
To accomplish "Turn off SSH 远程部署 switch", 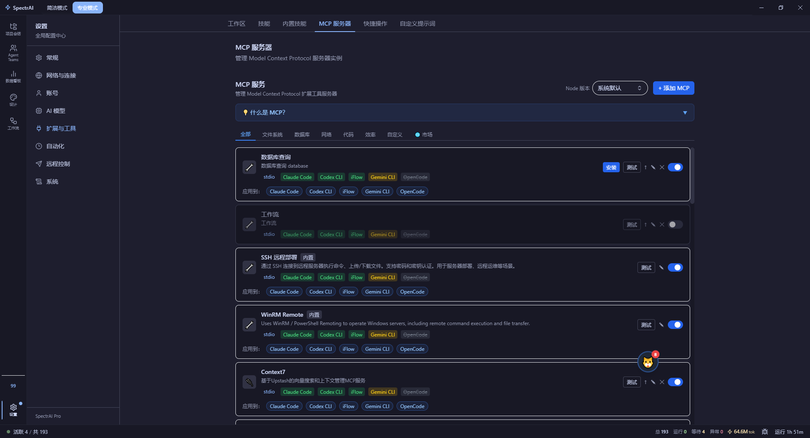I will coord(675,267).
